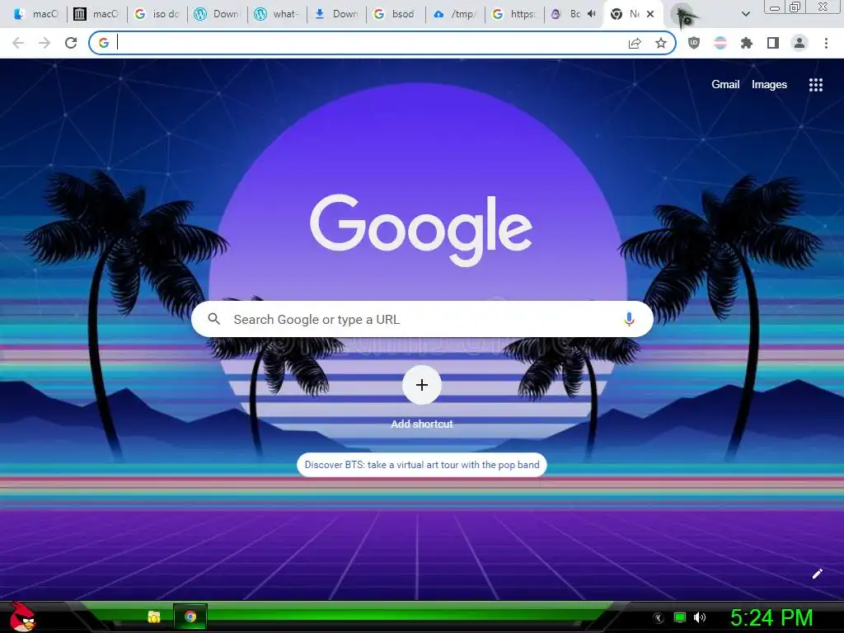Open Google Images link
This screenshot has height=633, width=844.
pyautogui.click(x=769, y=85)
